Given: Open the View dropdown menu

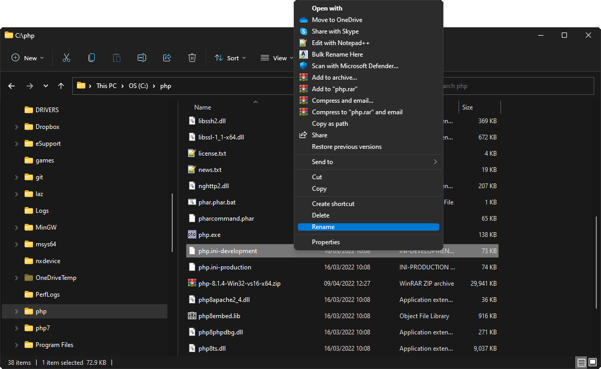Looking at the screenshot, I should 277,58.
